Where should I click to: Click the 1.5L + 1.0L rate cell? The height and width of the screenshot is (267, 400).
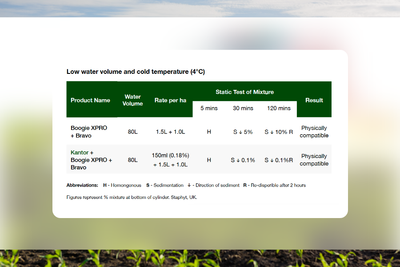(x=170, y=132)
